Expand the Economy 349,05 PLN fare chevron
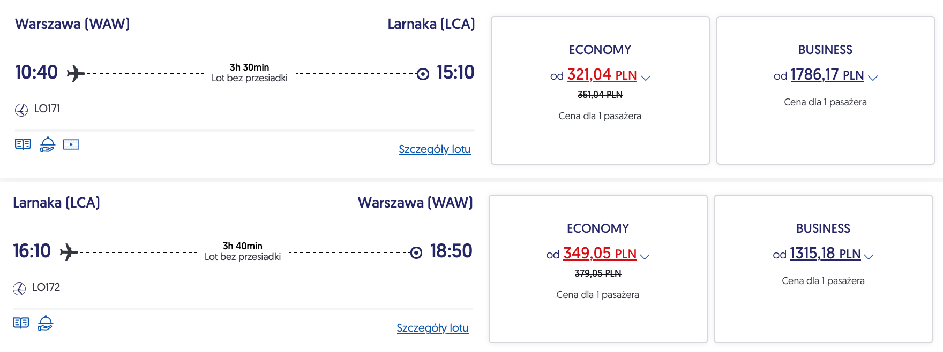943x352 pixels. (x=645, y=257)
